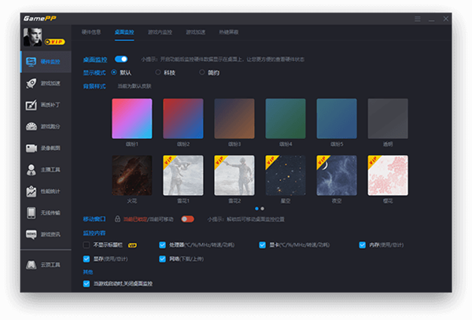472x320 pixels.
Task: Select the active desktop monitor tab
Action: (x=124, y=32)
